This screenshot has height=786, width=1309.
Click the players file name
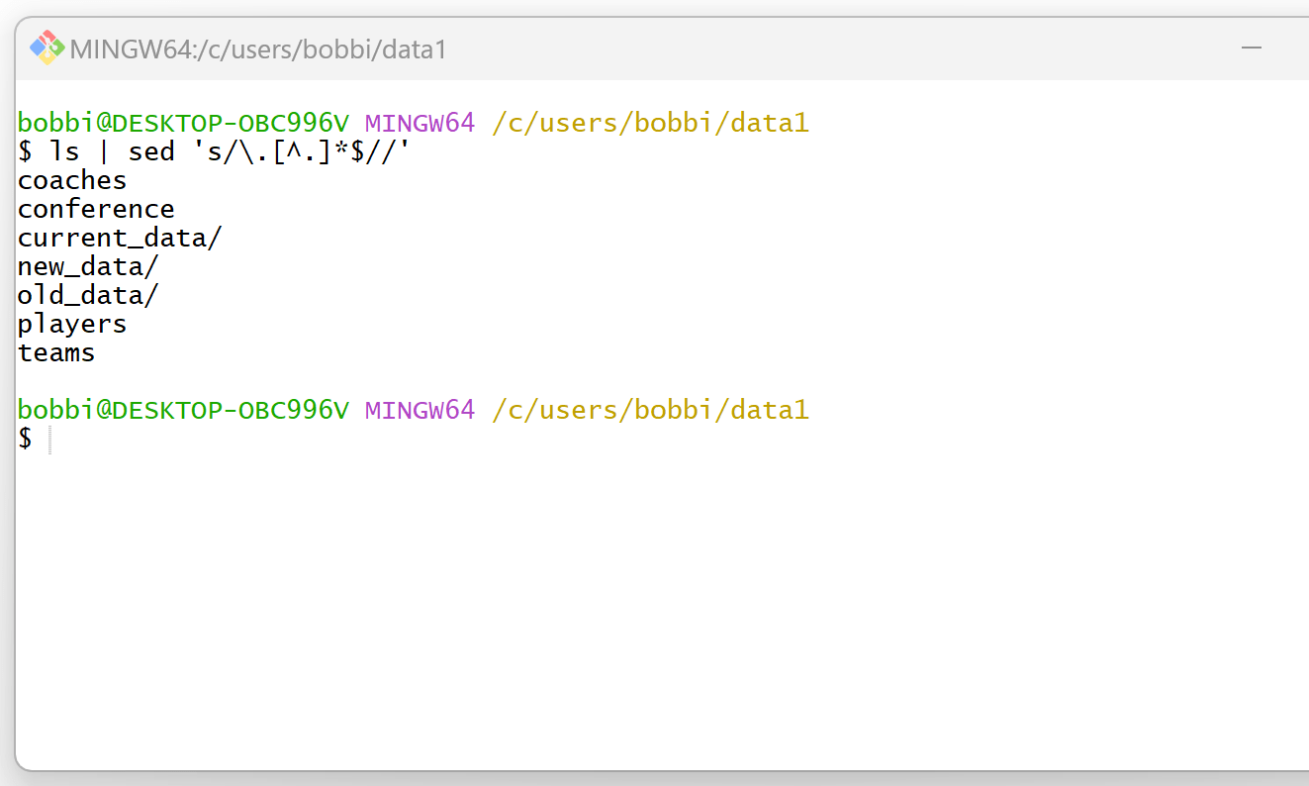(x=71, y=324)
